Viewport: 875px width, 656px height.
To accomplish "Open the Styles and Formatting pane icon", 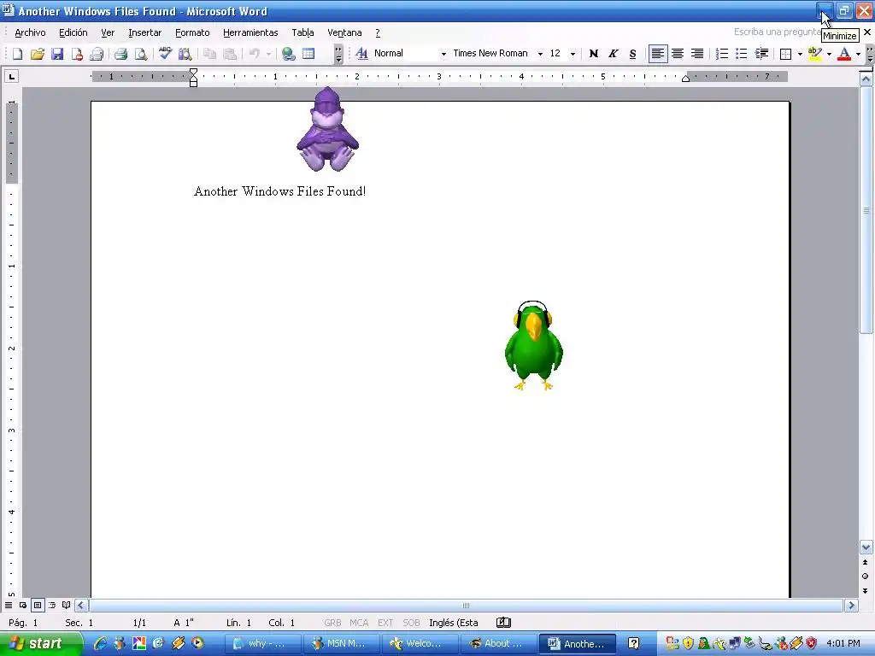I will pyautogui.click(x=361, y=54).
